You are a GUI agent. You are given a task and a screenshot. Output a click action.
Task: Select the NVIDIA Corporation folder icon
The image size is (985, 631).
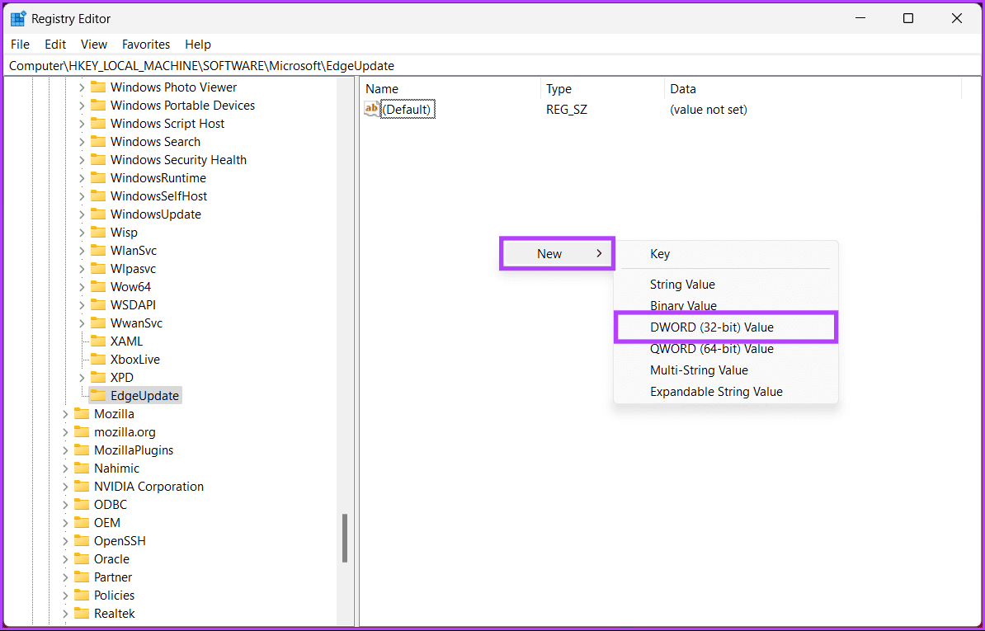tap(82, 487)
